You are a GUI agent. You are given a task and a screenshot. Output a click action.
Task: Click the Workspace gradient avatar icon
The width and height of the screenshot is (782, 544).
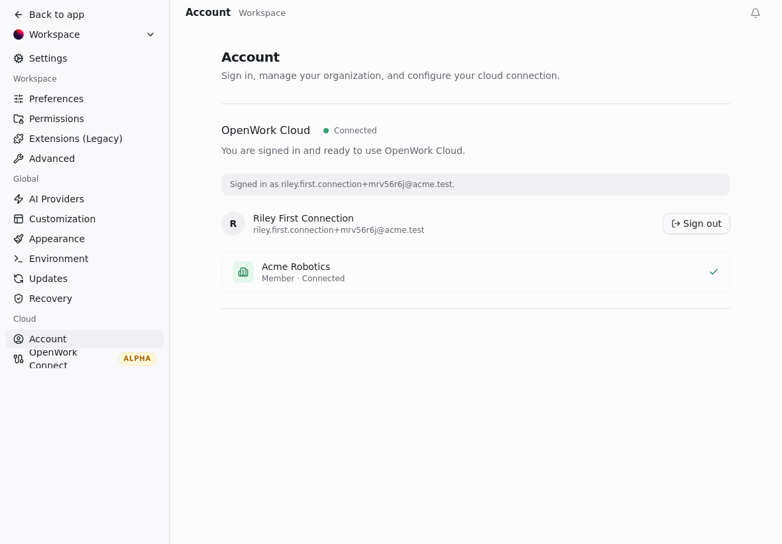coord(19,34)
